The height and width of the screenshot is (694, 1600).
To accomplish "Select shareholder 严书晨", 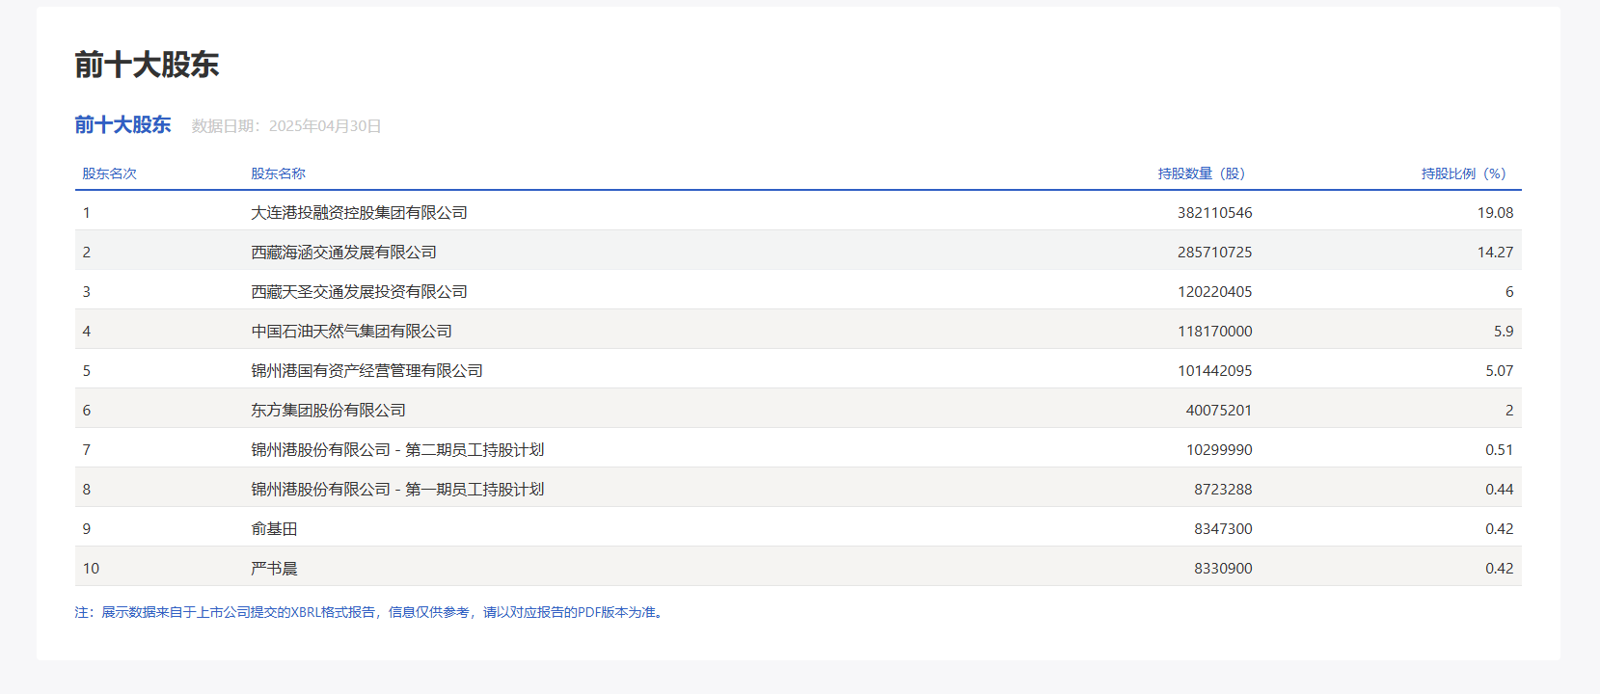I will pos(274,568).
